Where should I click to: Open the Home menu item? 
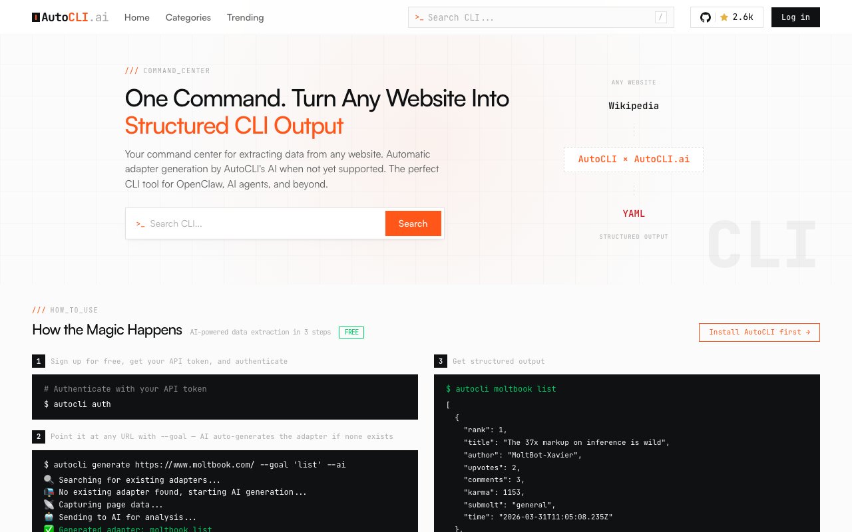pyautogui.click(x=137, y=17)
